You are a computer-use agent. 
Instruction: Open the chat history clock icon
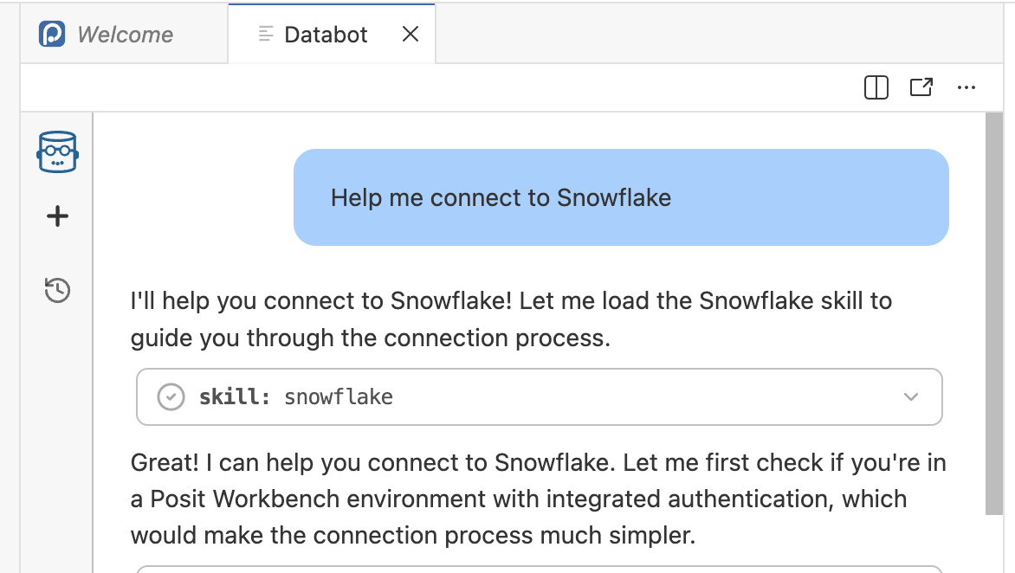pyautogui.click(x=57, y=290)
